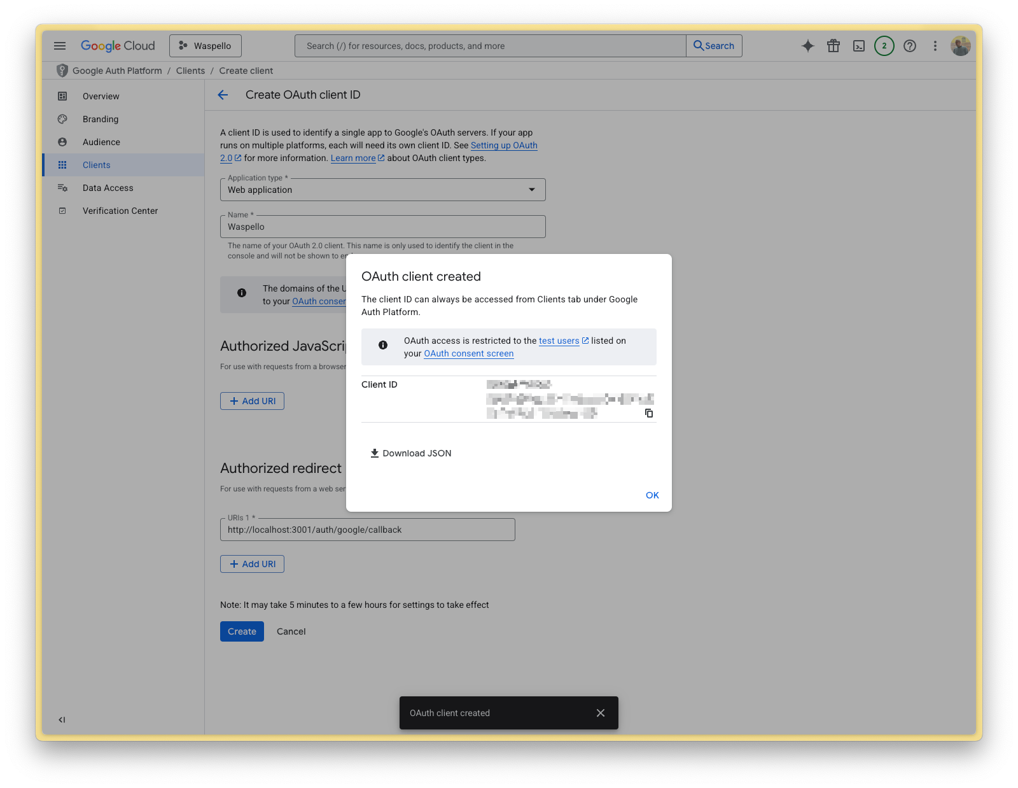Click the back arrow beside Create OAuth client ID
1018x788 pixels.
point(222,95)
